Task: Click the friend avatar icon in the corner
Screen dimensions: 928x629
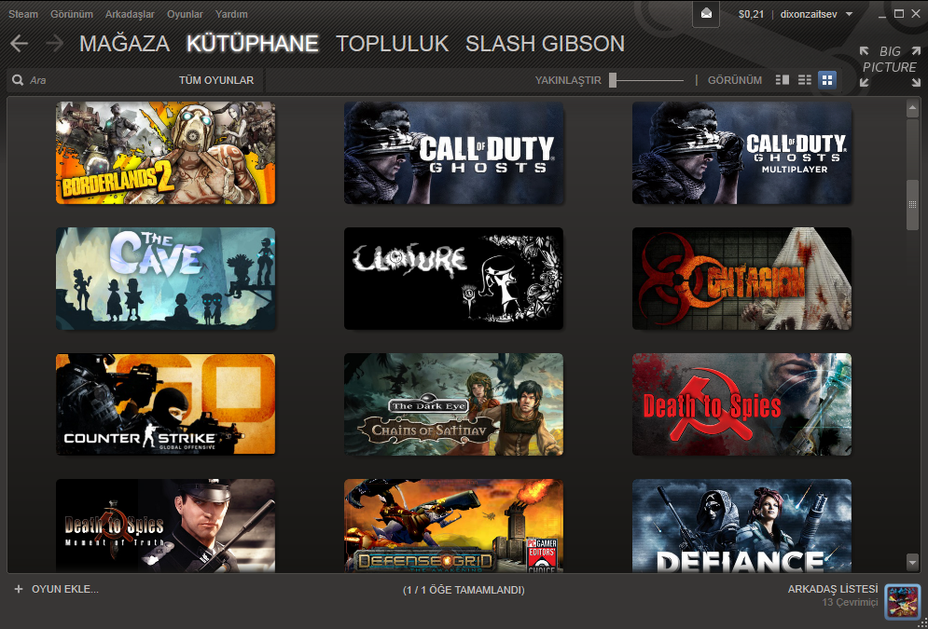Action: pyautogui.click(x=902, y=602)
